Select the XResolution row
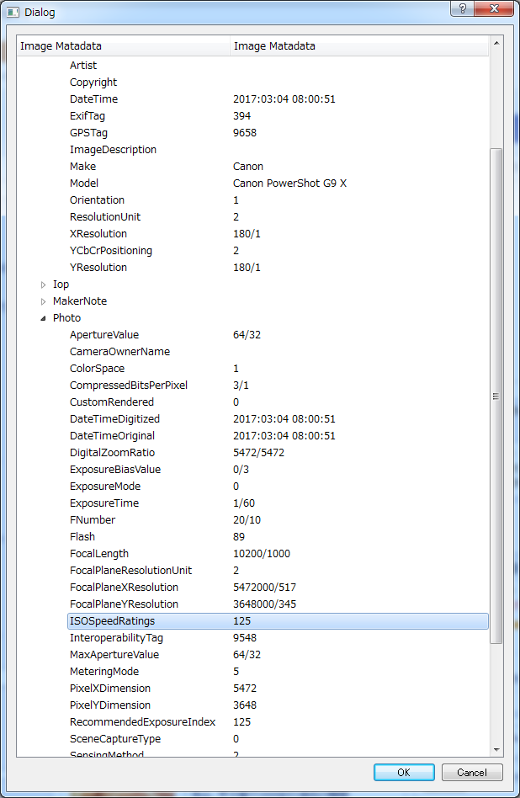Screen dimensions: 520x798 point(278,233)
